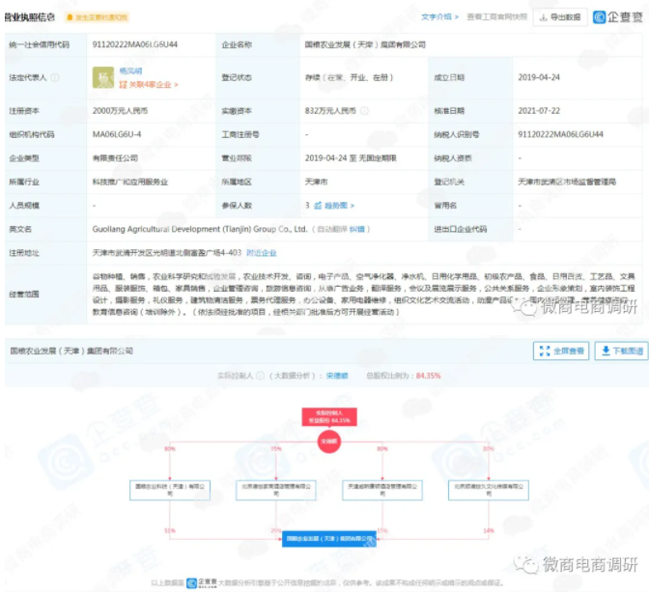Viewport: 649px width, 592px height.
Task: Click the red controller circle in equity chart
Action: tap(329, 441)
